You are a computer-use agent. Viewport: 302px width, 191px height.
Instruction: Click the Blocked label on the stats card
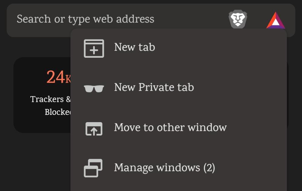[x=57, y=112]
